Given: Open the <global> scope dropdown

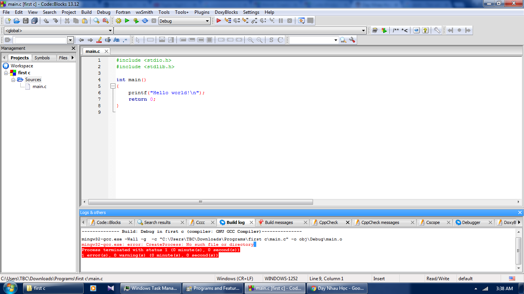Looking at the screenshot, I should 110,31.
